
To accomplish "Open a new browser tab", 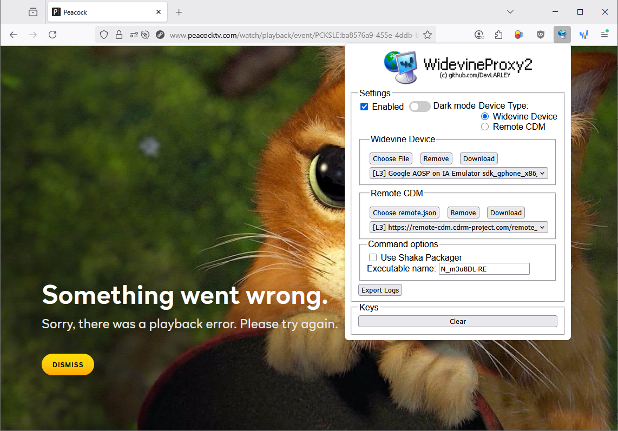I will coord(179,12).
